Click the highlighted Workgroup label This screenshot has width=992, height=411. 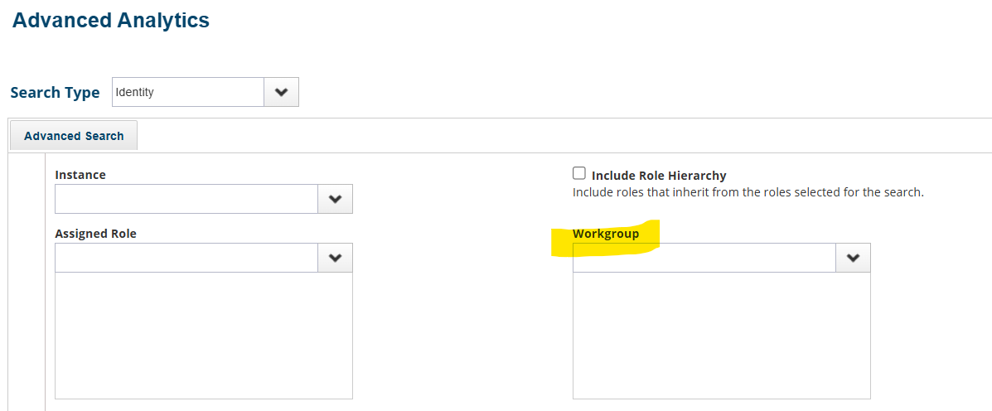606,235
